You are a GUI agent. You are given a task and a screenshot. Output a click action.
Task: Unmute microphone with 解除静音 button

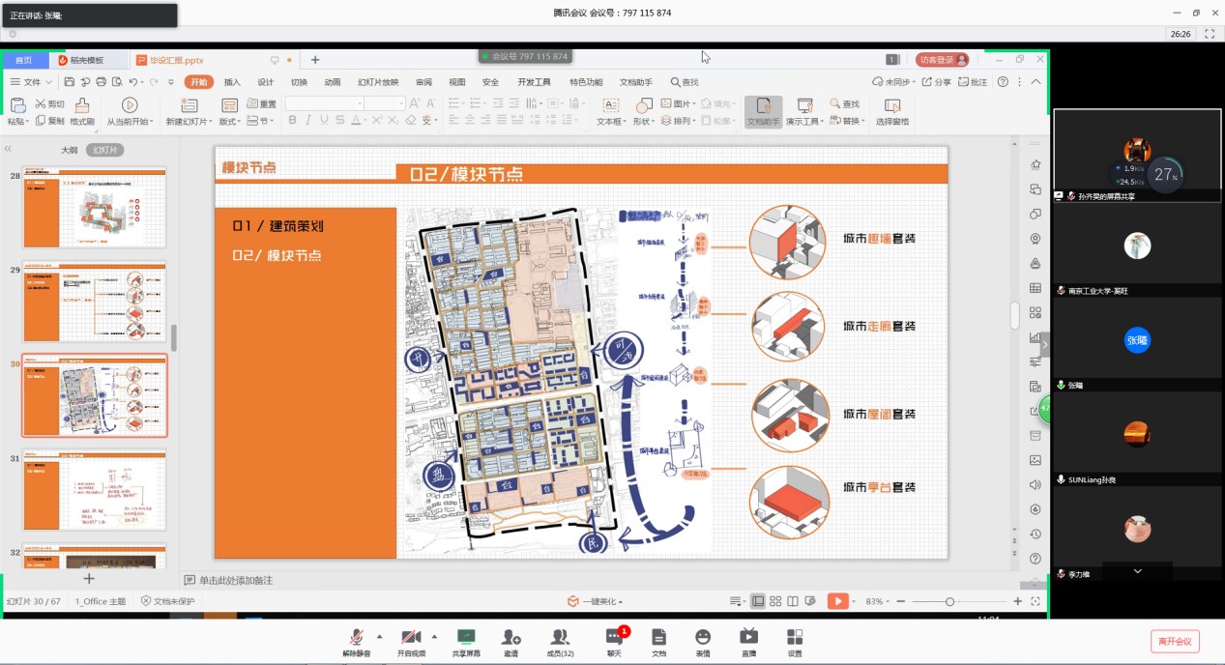click(x=356, y=639)
